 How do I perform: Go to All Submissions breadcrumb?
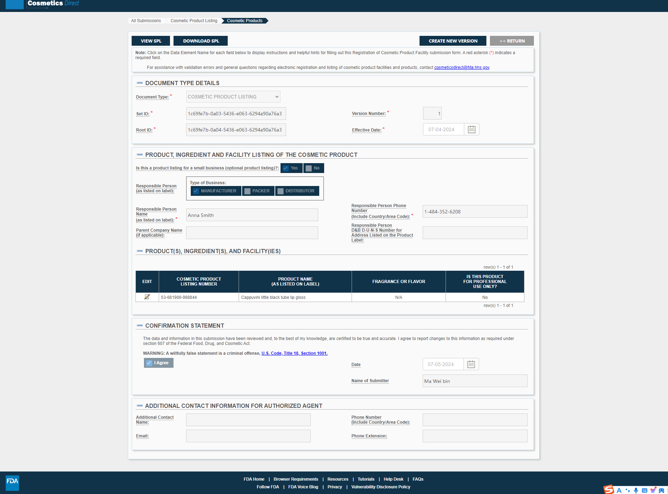(146, 21)
